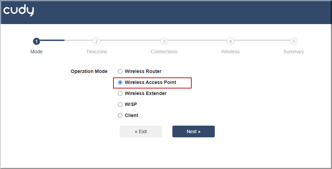Go to step 2 Timezone circle
Screen dimensions: 332x169
pyautogui.click(x=97, y=41)
